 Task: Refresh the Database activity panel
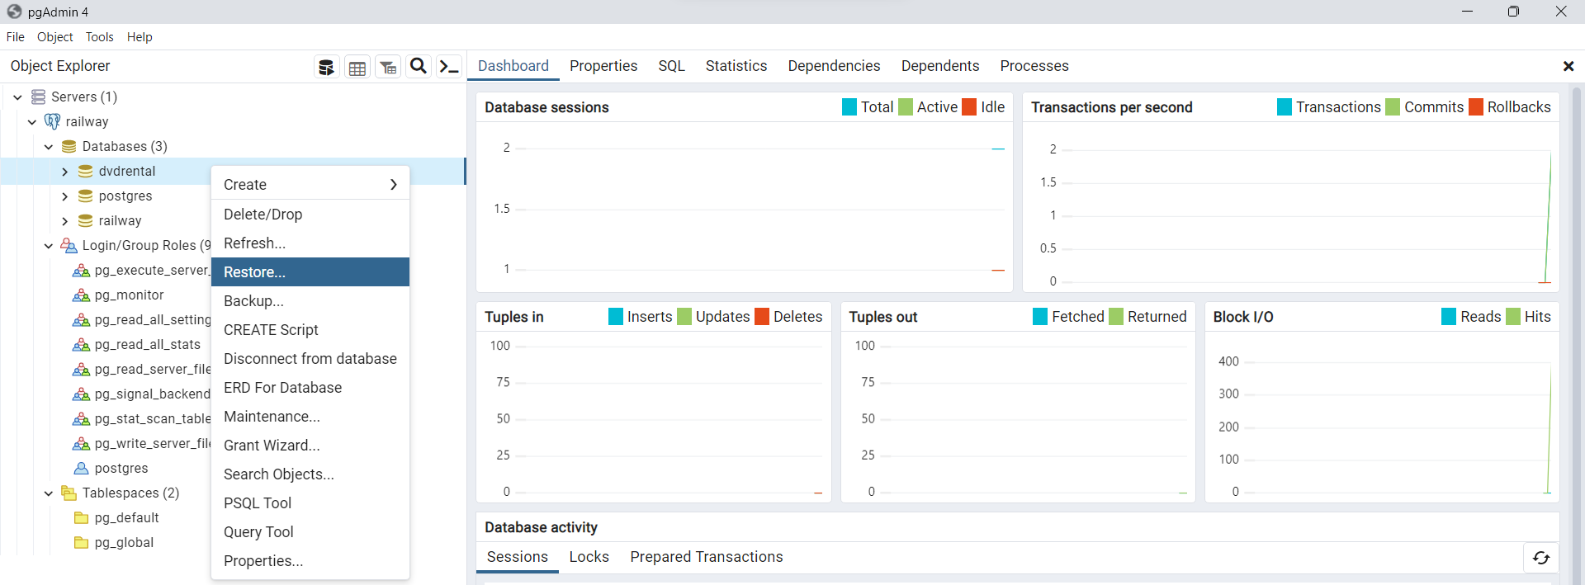(1541, 558)
